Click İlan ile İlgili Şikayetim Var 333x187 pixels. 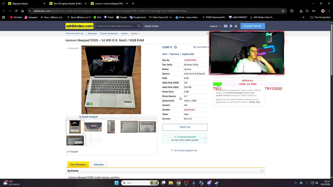[x=184, y=150]
